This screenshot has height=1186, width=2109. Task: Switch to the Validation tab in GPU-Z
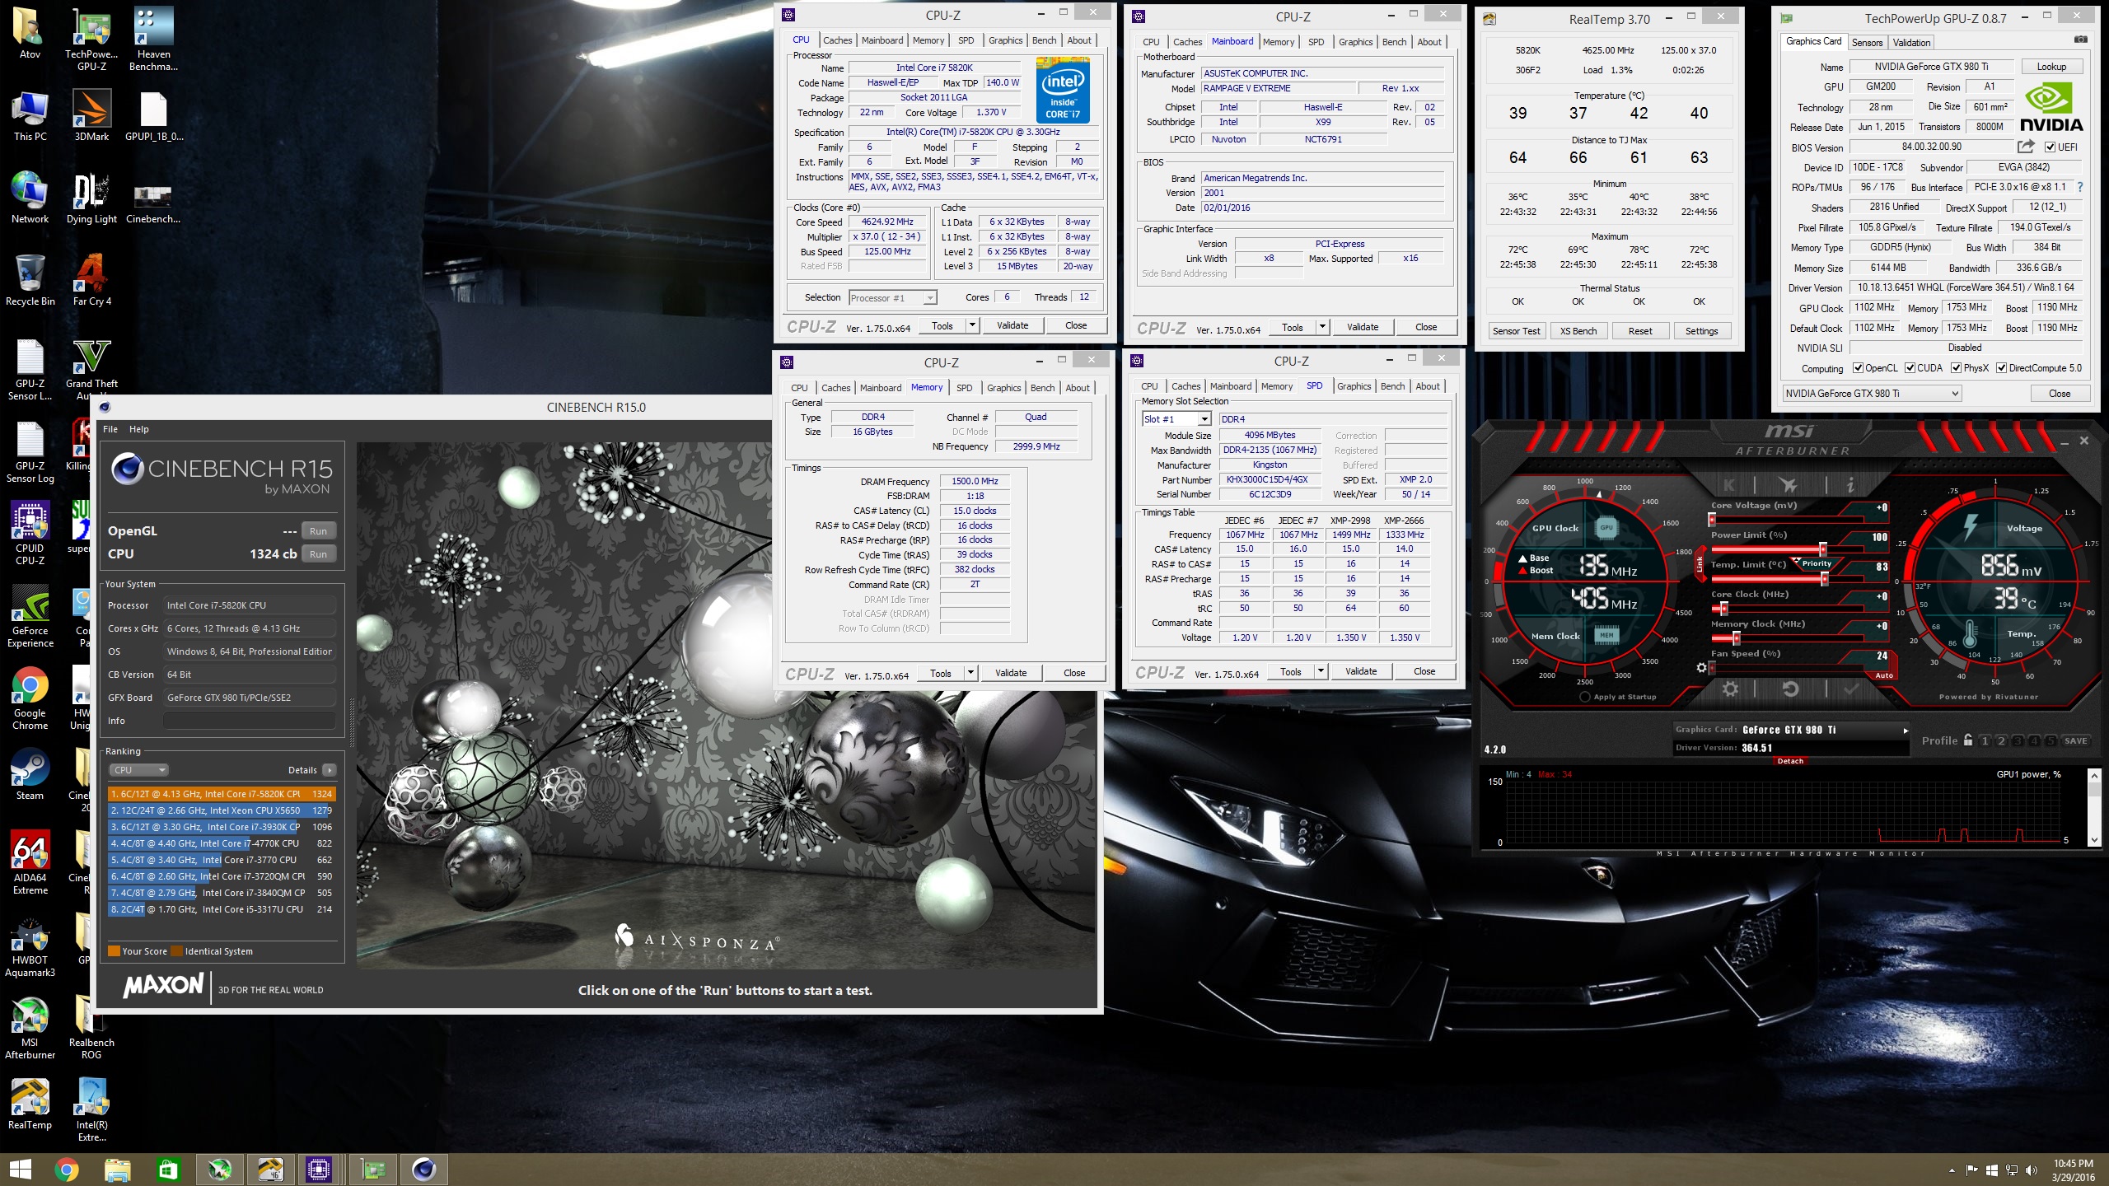click(x=1911, y=42)
